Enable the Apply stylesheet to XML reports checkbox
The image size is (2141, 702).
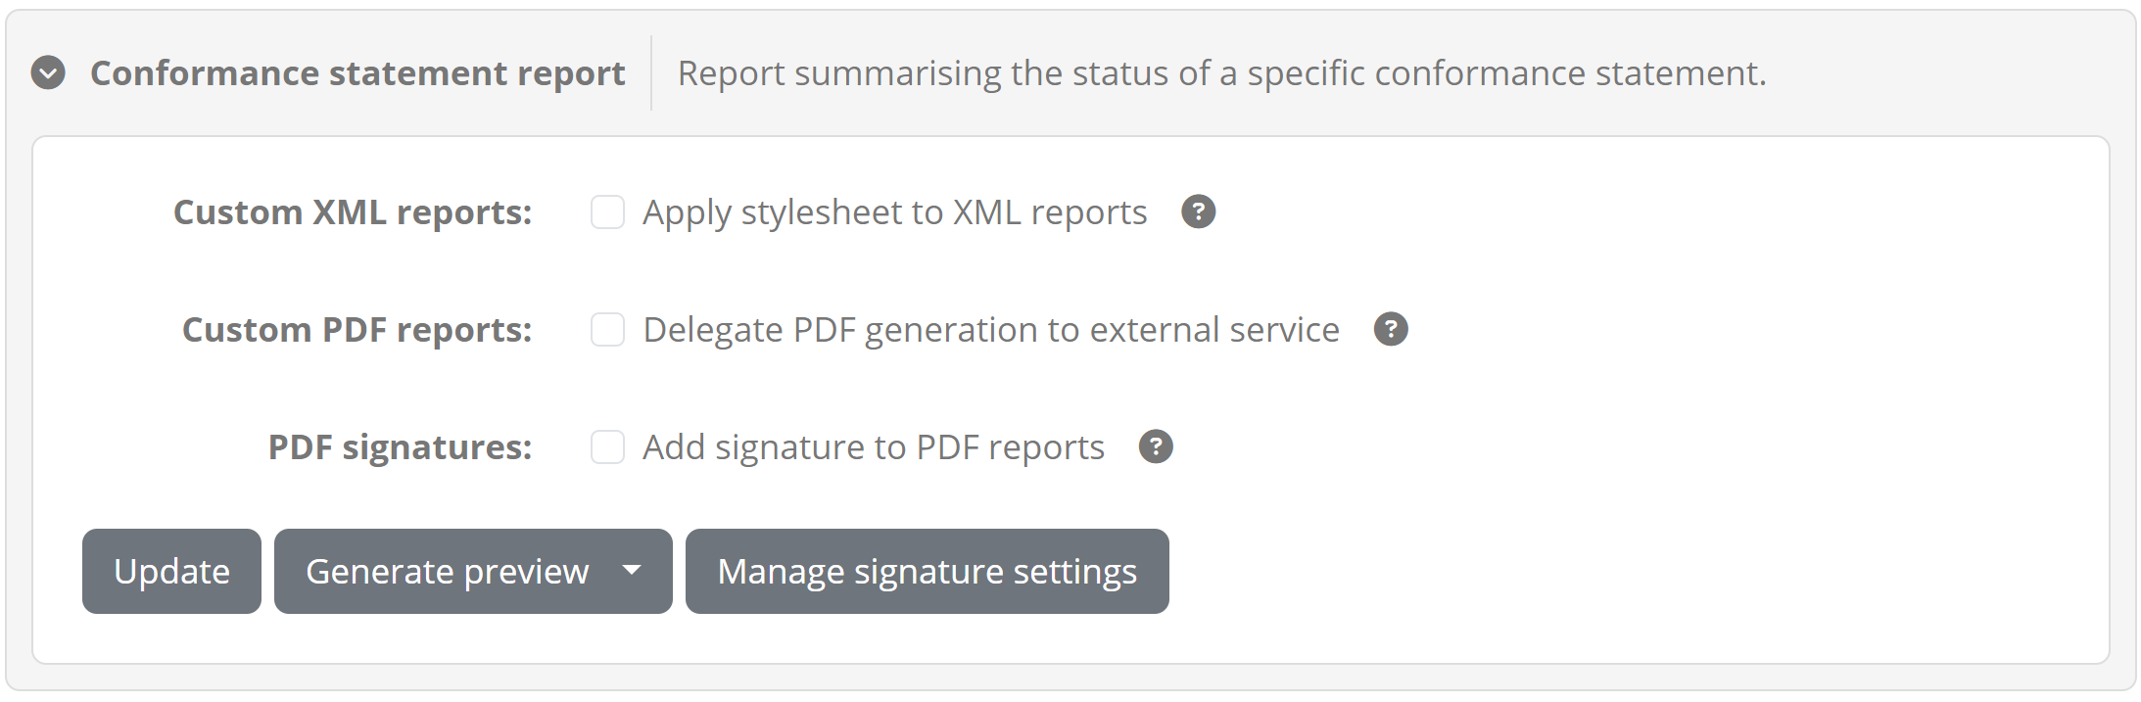[x=607, y=211]
